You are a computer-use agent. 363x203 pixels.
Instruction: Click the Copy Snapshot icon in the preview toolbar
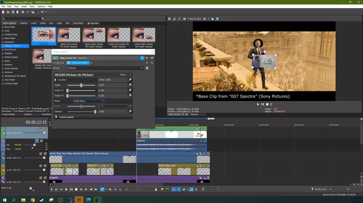point(212,19)
